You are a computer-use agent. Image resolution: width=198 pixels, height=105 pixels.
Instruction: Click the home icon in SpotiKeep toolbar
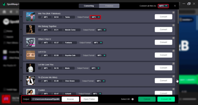(x=4, y=12)
